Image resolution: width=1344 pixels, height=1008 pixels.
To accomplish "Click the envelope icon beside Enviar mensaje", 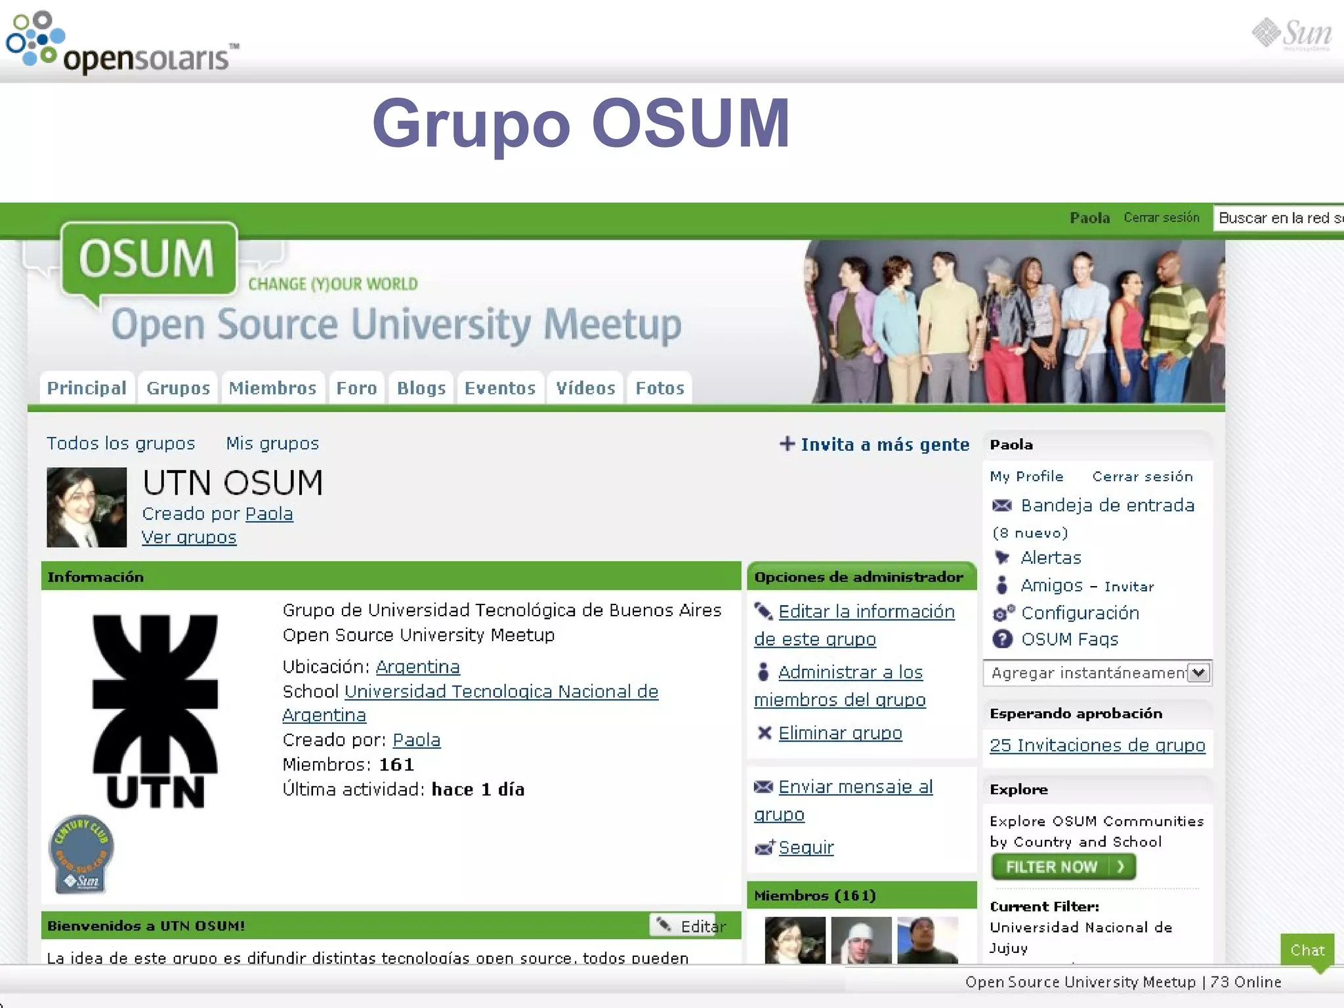I will (x=763, y=787).
